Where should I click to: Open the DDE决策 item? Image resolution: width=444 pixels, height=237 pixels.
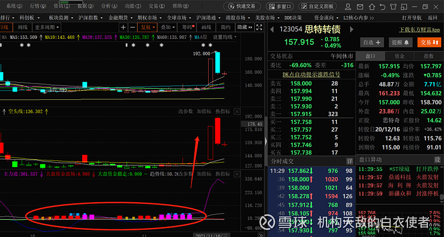point(293,18)
